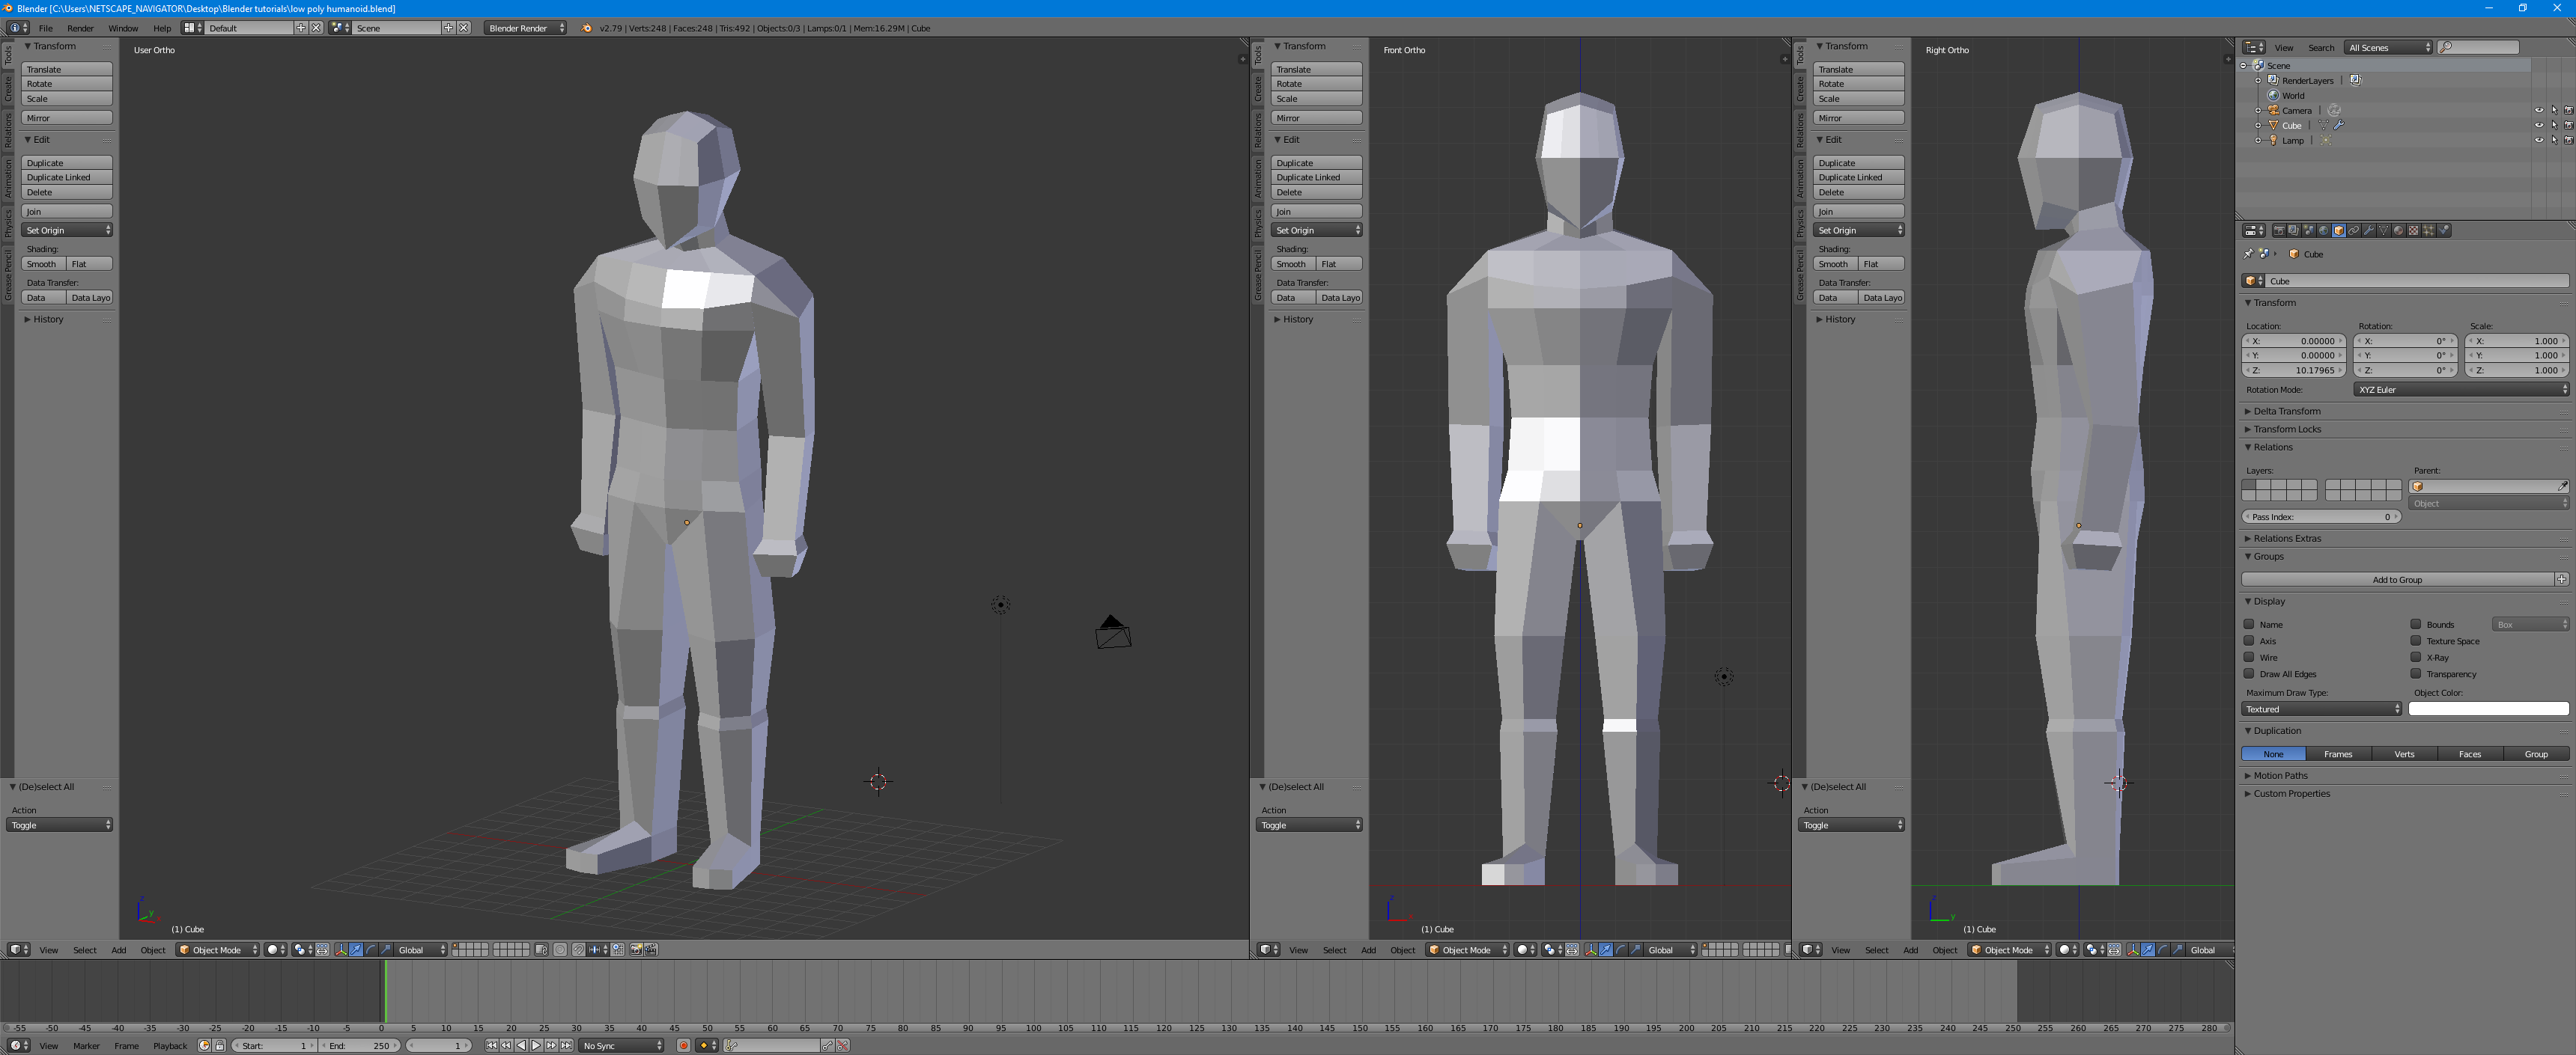Enable the X-Ray display checkbox
2576x1055 pixels.
point(2416,658)
